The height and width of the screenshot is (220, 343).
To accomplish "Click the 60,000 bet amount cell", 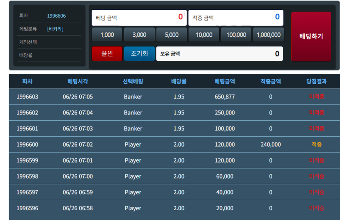I will (x=225, y=176).
